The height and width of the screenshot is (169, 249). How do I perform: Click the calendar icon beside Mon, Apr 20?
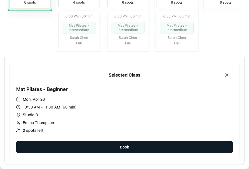(18, 99)
